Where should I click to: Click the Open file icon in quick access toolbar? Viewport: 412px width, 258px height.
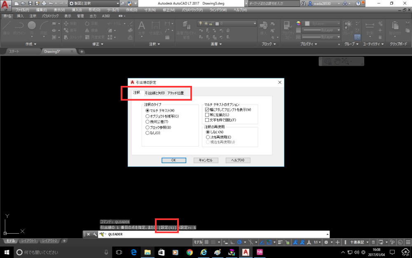pyautogui.click(x=23, y=3)
